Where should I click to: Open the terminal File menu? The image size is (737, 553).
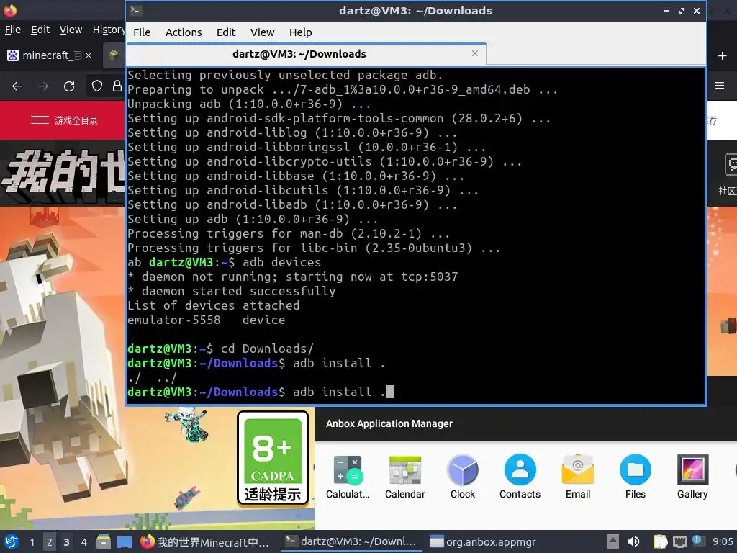(142, 32)
